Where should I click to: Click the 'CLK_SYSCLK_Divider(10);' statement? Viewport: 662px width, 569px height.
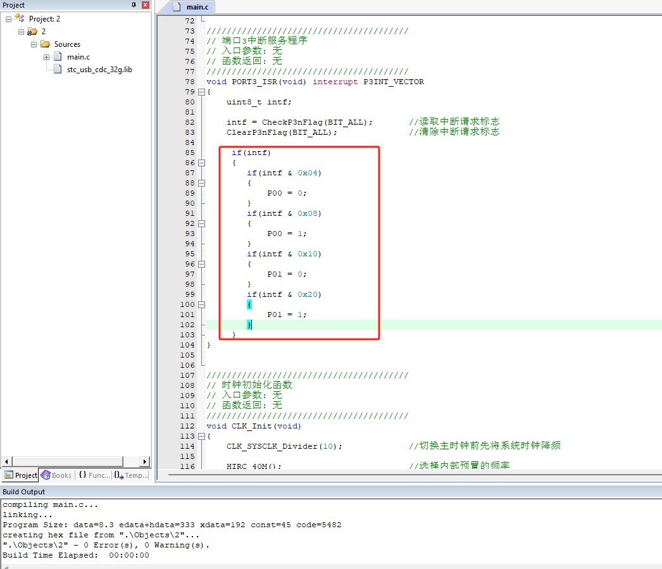285,447
